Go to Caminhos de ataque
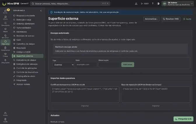This screenshot has height=124, width=196. tap(28, 44)
